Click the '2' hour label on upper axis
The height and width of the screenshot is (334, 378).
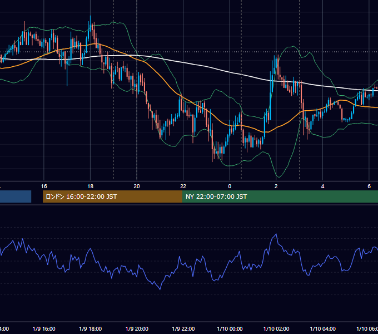pyautogui.click(x=276, y=186)
